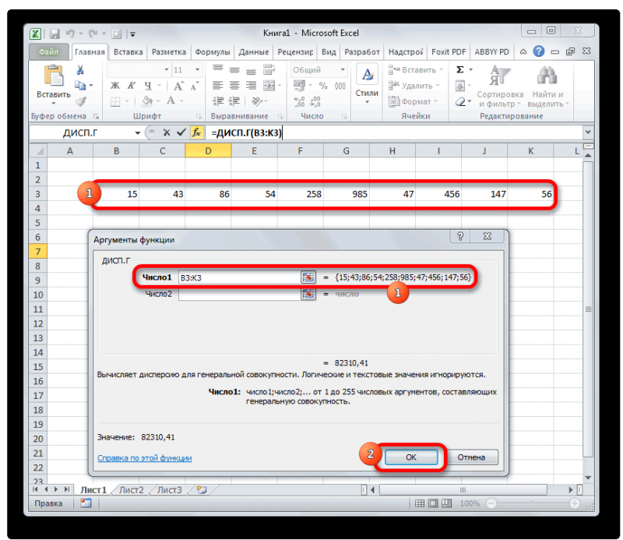Toggle italic (К) formatting
Viewport: 623px width, 540px height.
pyautogui.click(x=131, y=86)
